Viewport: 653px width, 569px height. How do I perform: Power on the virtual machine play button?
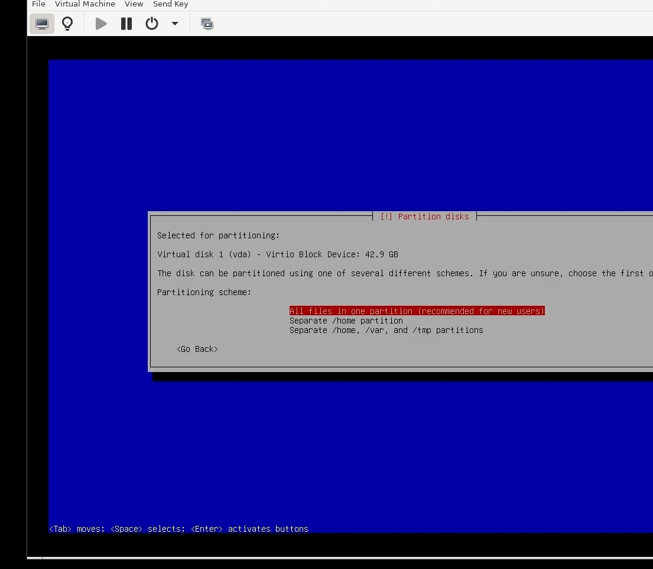coord(101,24)
